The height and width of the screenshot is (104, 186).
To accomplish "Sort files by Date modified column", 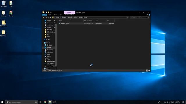I will tap(89, 21).
